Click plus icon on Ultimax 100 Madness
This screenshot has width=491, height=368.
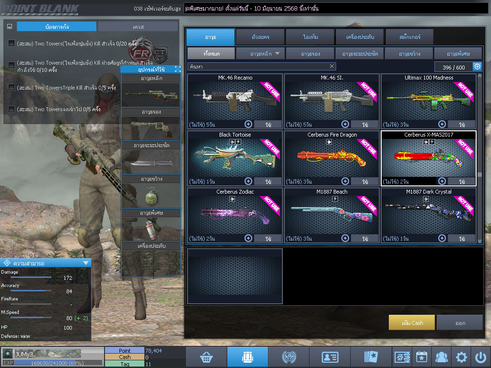point(442,124)
